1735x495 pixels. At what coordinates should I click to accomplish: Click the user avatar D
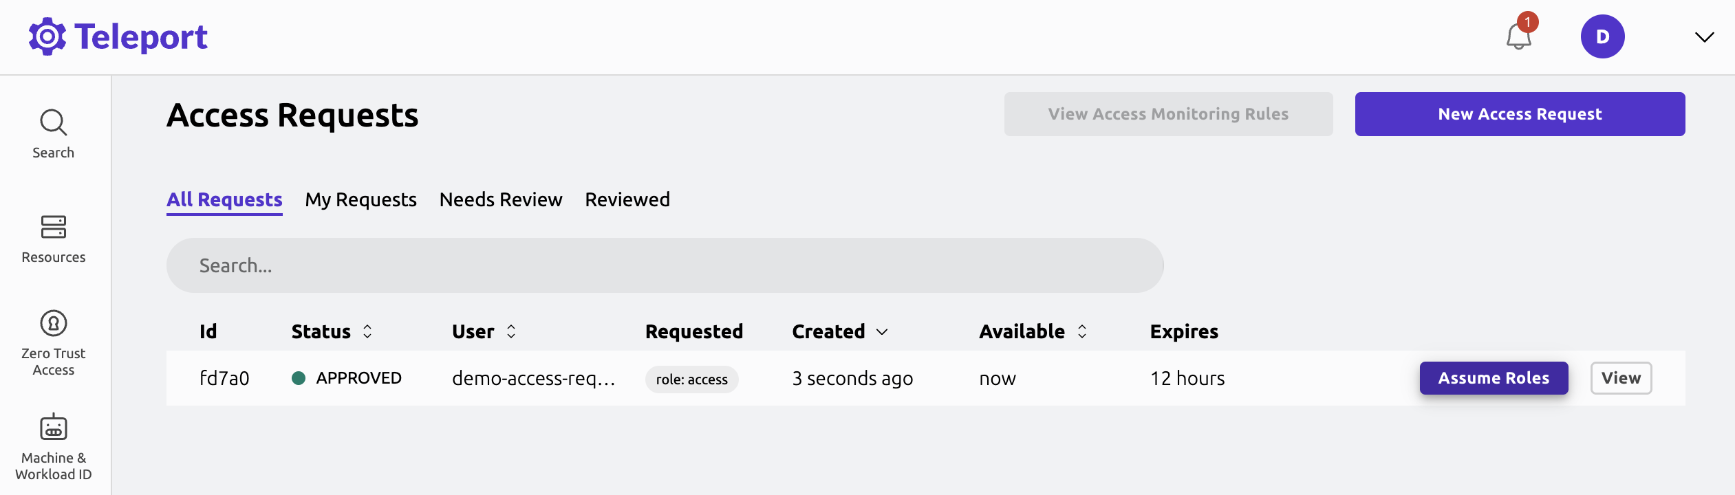point(1602,36)
